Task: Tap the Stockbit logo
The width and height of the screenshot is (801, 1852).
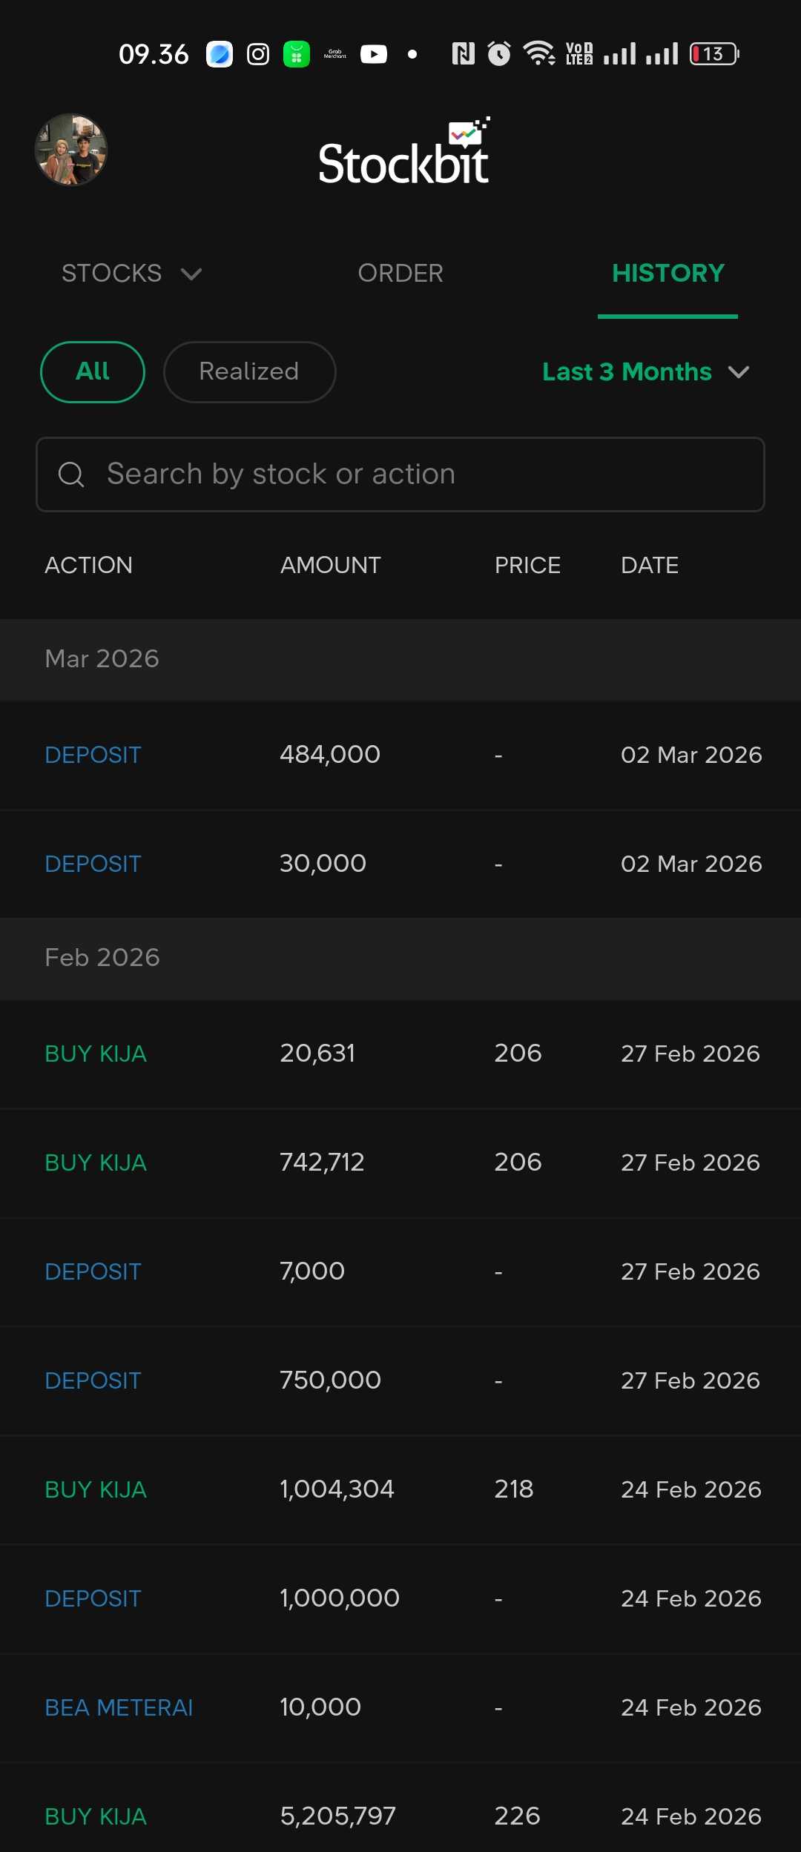Action: pos(404,153)
